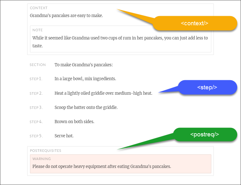Click the blue <step/> callout bubble

pos(207,87)
